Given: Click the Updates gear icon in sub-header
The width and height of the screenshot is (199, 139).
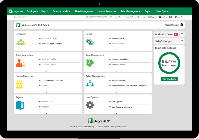Looking at the screenshot, I should click(x=160, y=17).
